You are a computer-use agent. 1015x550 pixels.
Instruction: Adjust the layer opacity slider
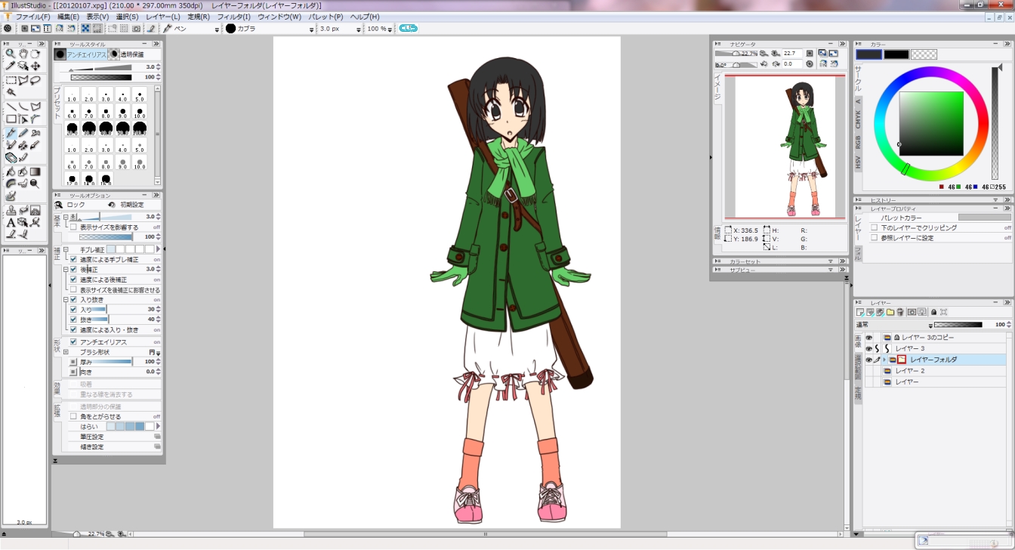click(x=958, y=325)
